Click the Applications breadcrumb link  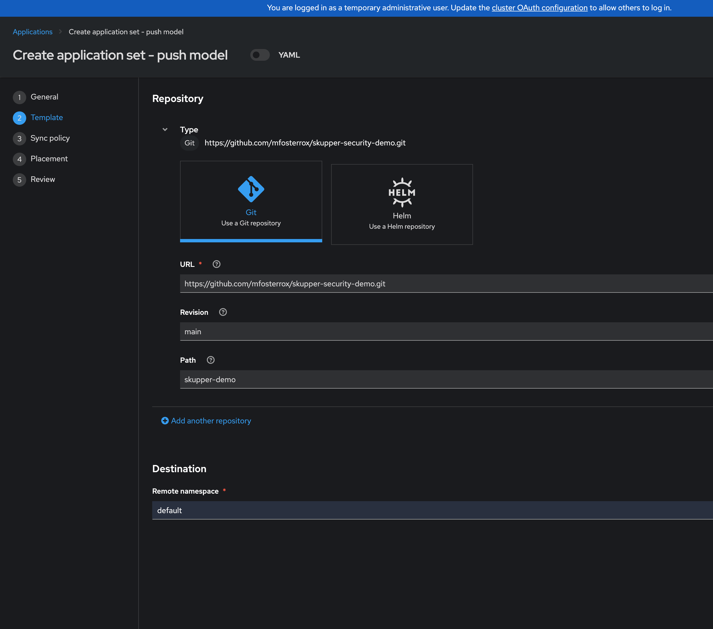pos(32,32)
